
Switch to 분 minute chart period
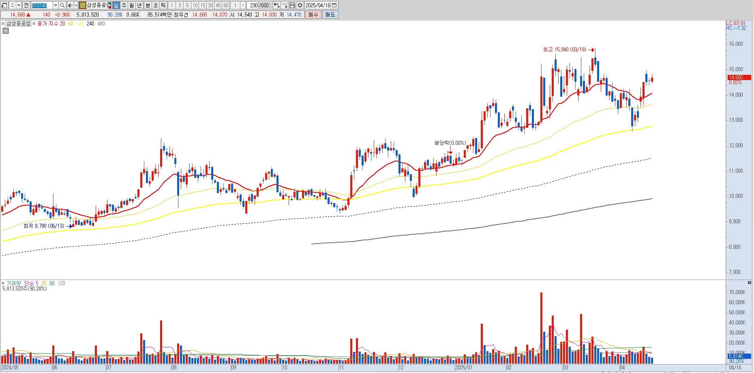tap(148, 5)
